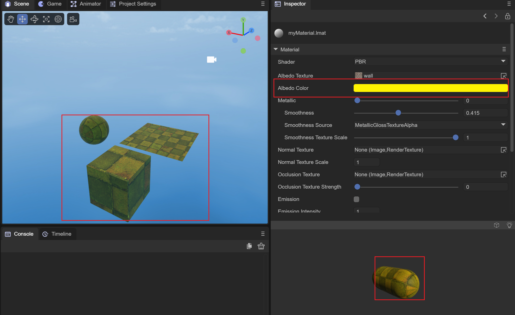This screenshot has height=315, width=515.
Task: Select the scale tool in scene toolbar
Action: (x=46, y=19)
